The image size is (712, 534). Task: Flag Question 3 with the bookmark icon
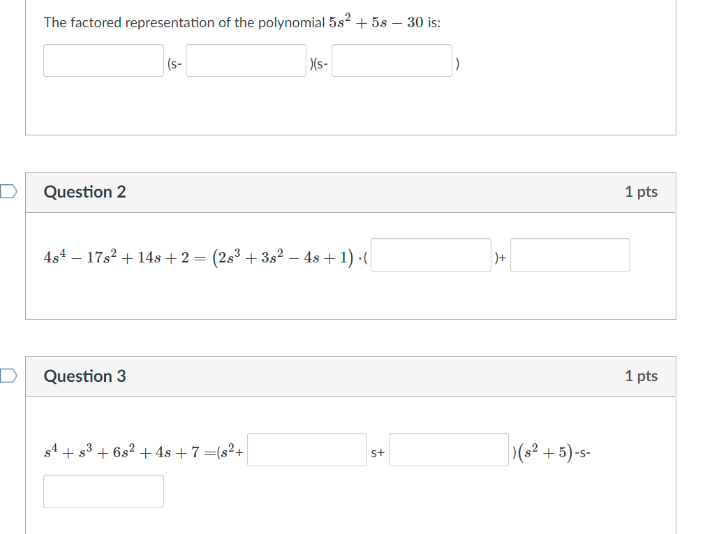tap(8, 376)
